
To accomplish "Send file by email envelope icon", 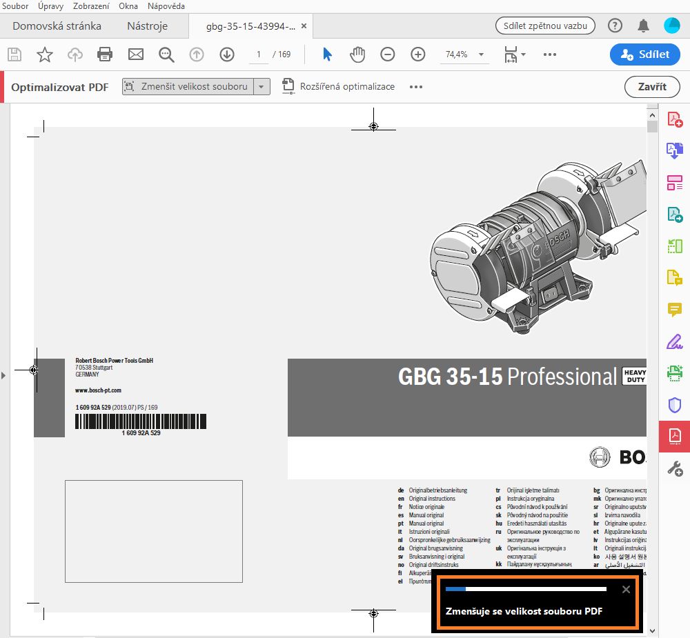I will click(135, 54).
